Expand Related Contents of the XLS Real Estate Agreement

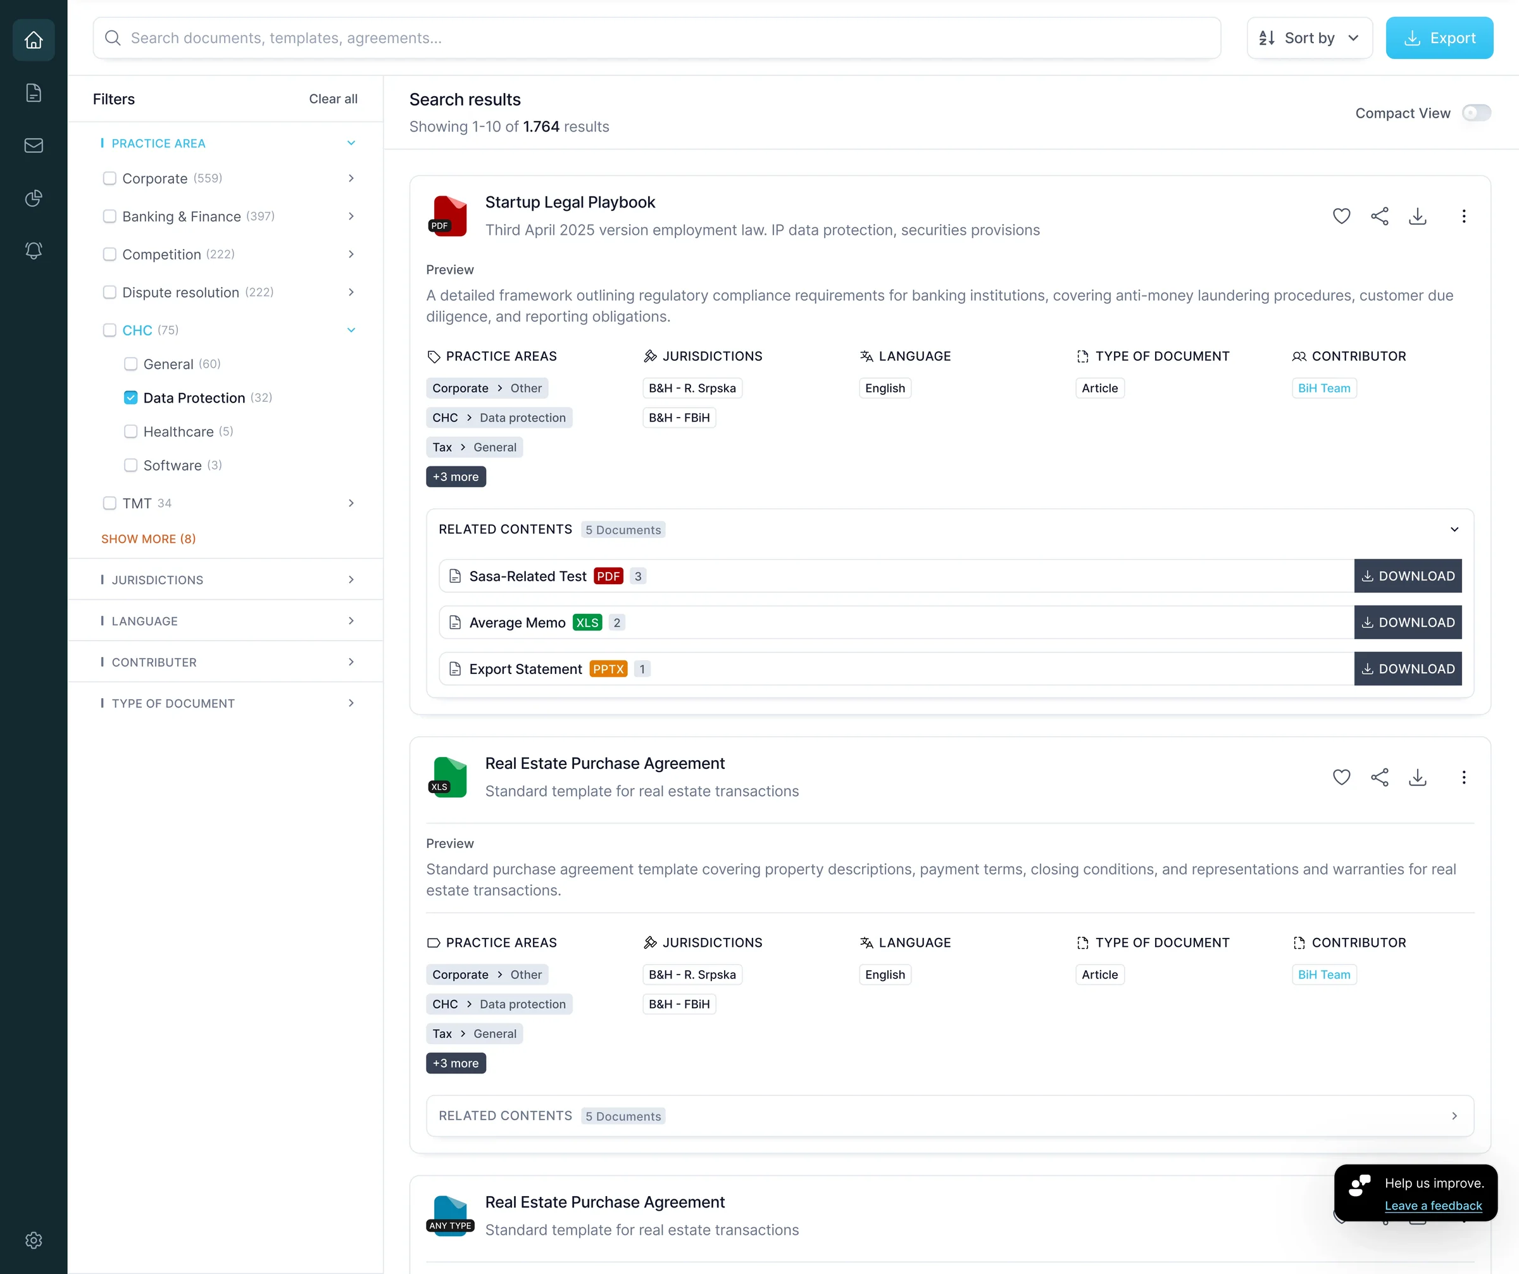click(x=1454, y=1116)
